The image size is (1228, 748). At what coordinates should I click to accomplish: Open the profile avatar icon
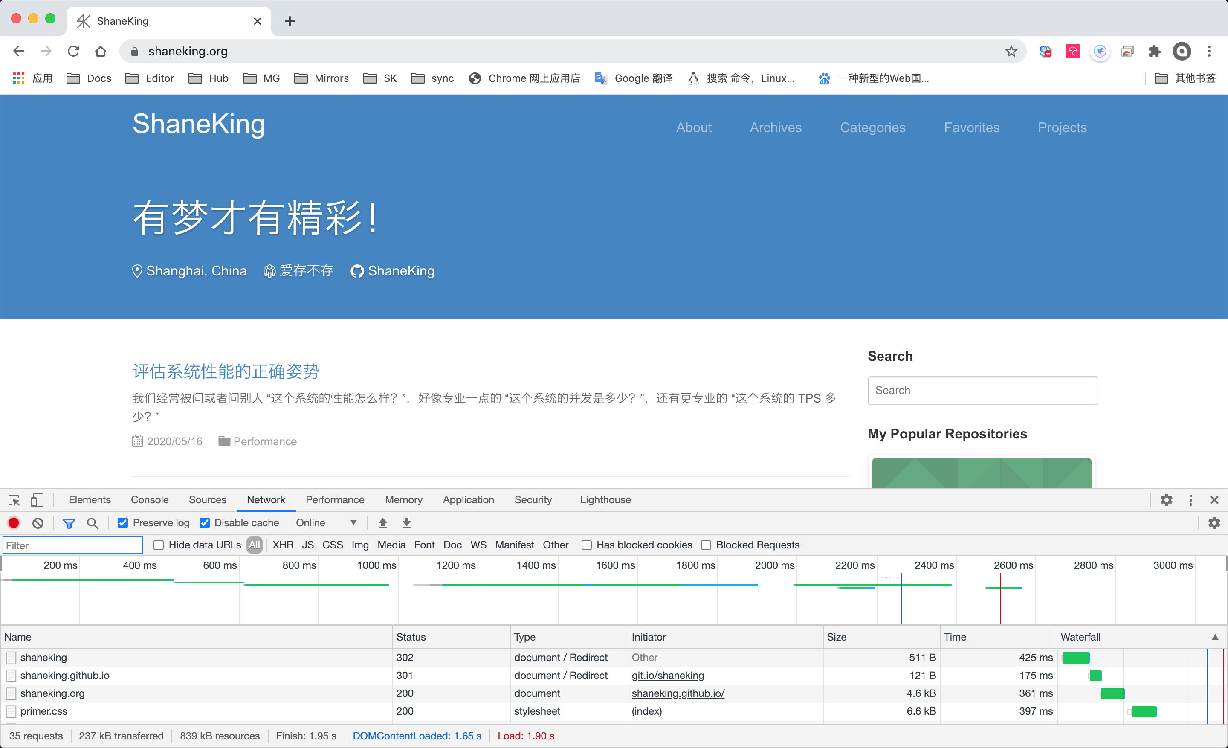1182,51
